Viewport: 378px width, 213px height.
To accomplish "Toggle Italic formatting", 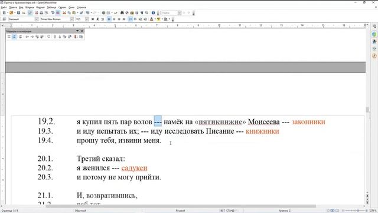I will click(x=97, y=19).
